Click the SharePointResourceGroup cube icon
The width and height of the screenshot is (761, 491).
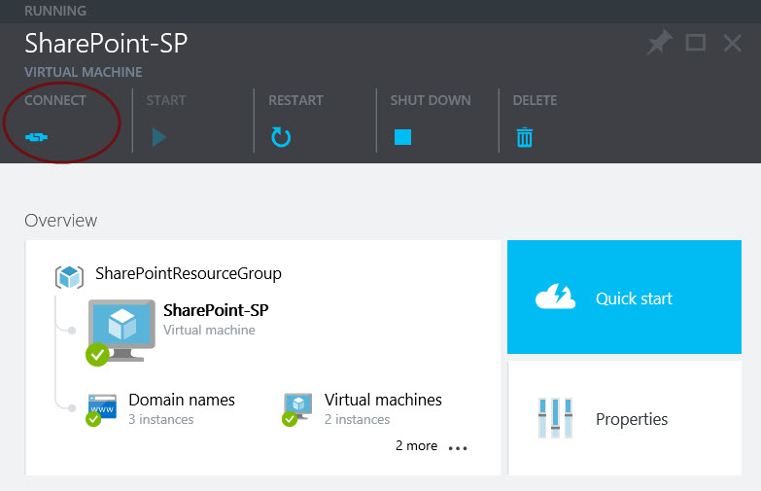point(69,277)
